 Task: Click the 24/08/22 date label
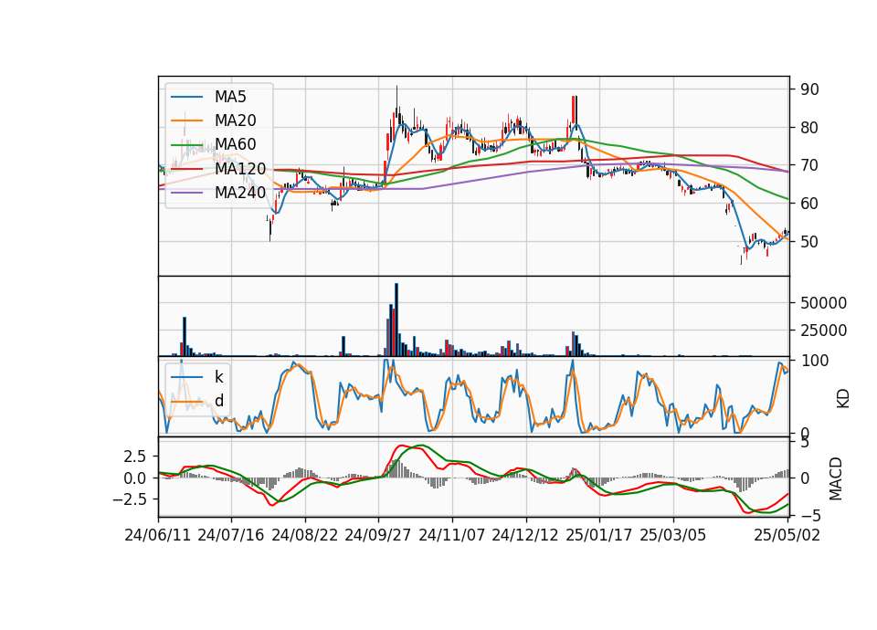tap(305, 535)
